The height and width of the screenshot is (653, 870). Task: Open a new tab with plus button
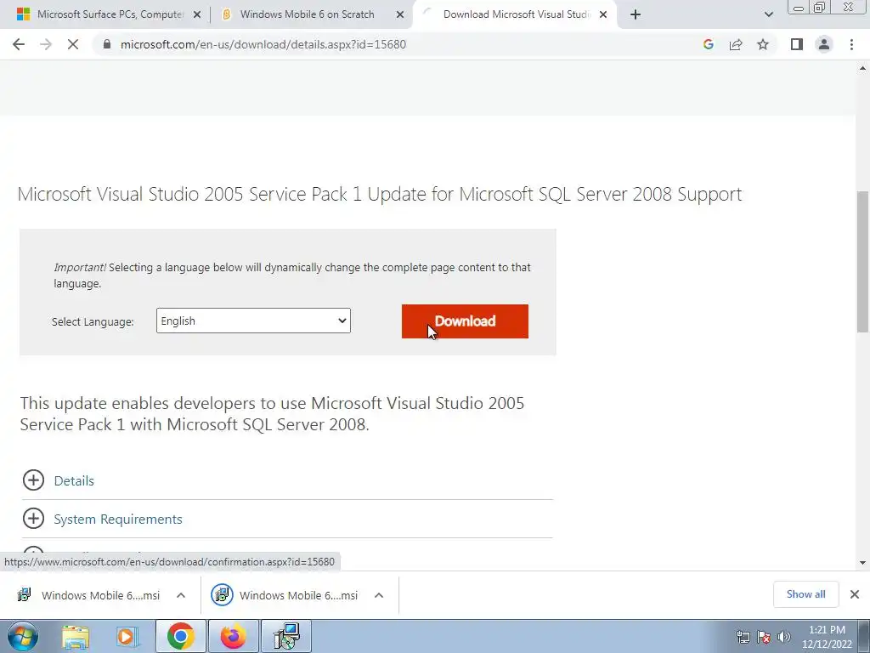tap(636, 14)
